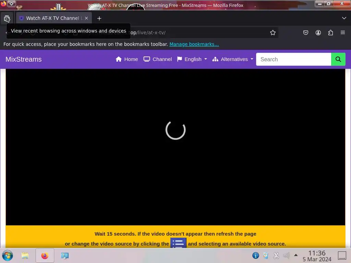Screen dimensions: 351x263
Task: Open the blue info tray icon
Action: 255,255
